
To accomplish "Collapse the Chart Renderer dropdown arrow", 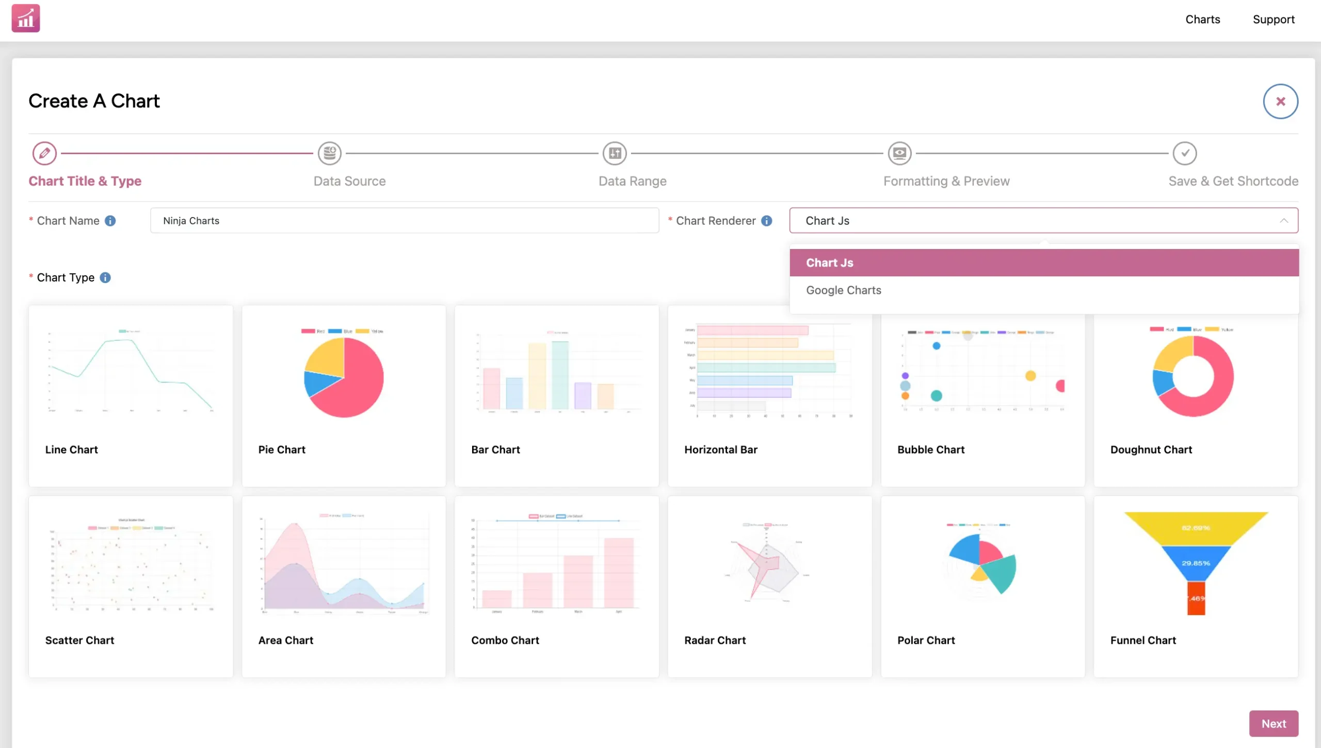I will (1284, 221).
